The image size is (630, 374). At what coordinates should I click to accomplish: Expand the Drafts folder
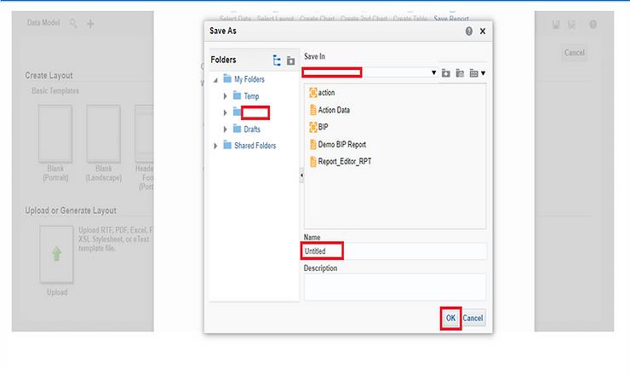(226, 129)
